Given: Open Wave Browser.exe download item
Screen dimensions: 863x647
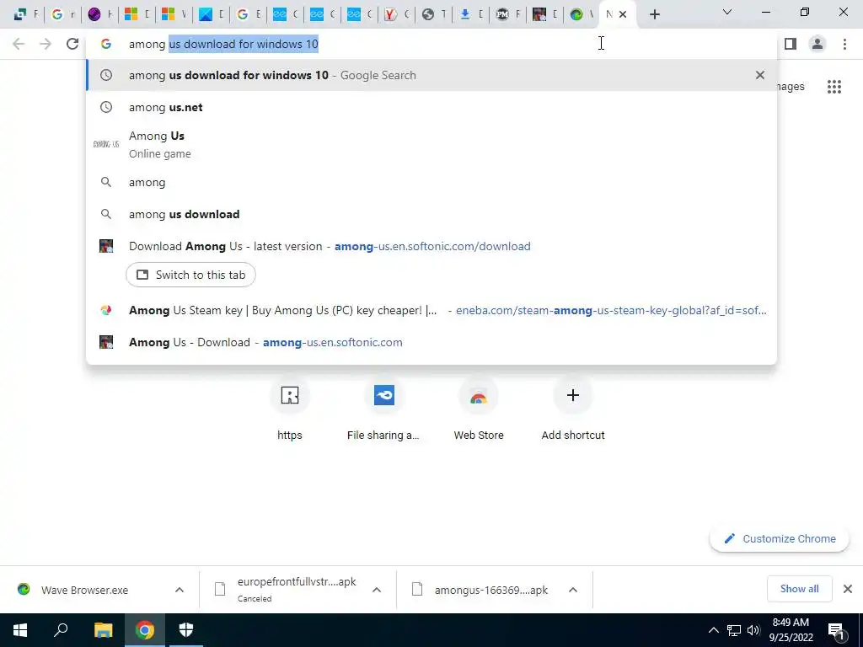Looking at the screenshot, I should tap(83, 590).
